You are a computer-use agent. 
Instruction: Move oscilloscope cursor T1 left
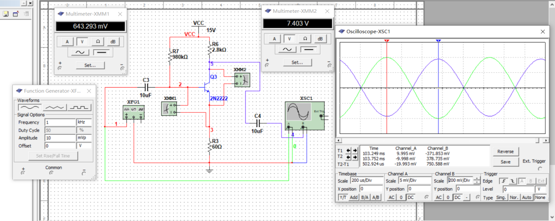click(348, 150)
